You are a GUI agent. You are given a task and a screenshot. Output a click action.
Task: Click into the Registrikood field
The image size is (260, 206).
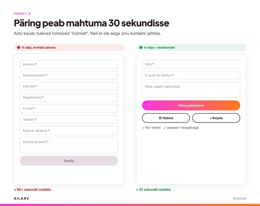[x=69, y=97]
